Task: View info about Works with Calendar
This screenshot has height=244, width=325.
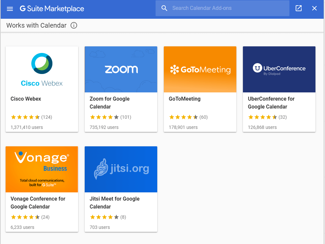Action: tap(74, 25)
